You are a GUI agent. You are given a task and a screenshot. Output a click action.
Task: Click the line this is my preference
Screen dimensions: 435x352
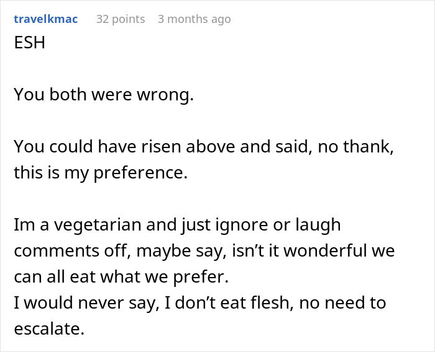pyautogui.click(x=100, y=172)
